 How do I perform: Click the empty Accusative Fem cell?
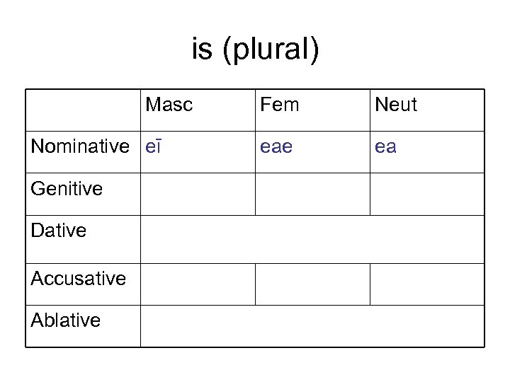click(x=312, y=284)
